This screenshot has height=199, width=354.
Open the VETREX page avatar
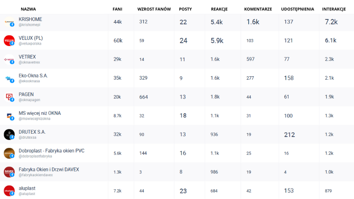[9, 59]
